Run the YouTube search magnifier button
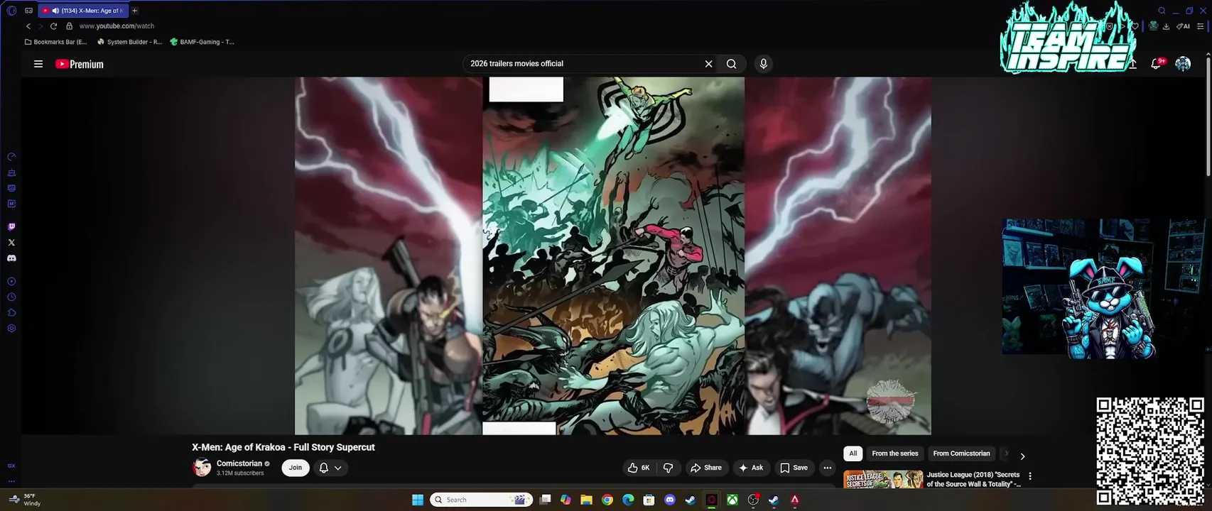The image size is (1212, 511). pos(731,64)
